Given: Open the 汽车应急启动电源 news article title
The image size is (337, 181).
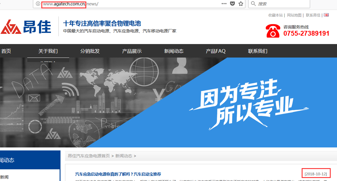Looking at the screenshot, I should click(x=118, y=174).
